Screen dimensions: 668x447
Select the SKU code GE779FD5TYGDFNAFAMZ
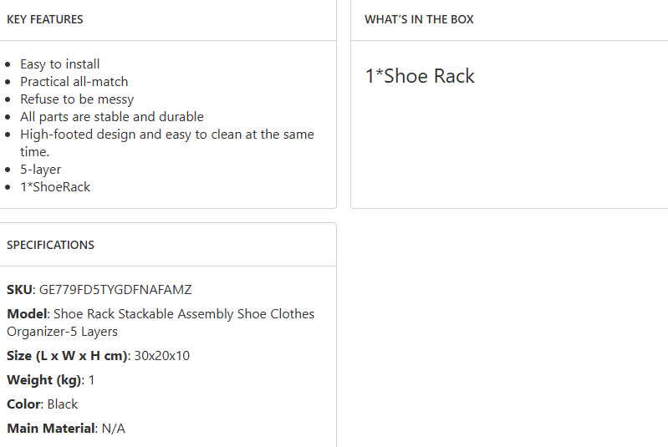[x=115, y=290]
